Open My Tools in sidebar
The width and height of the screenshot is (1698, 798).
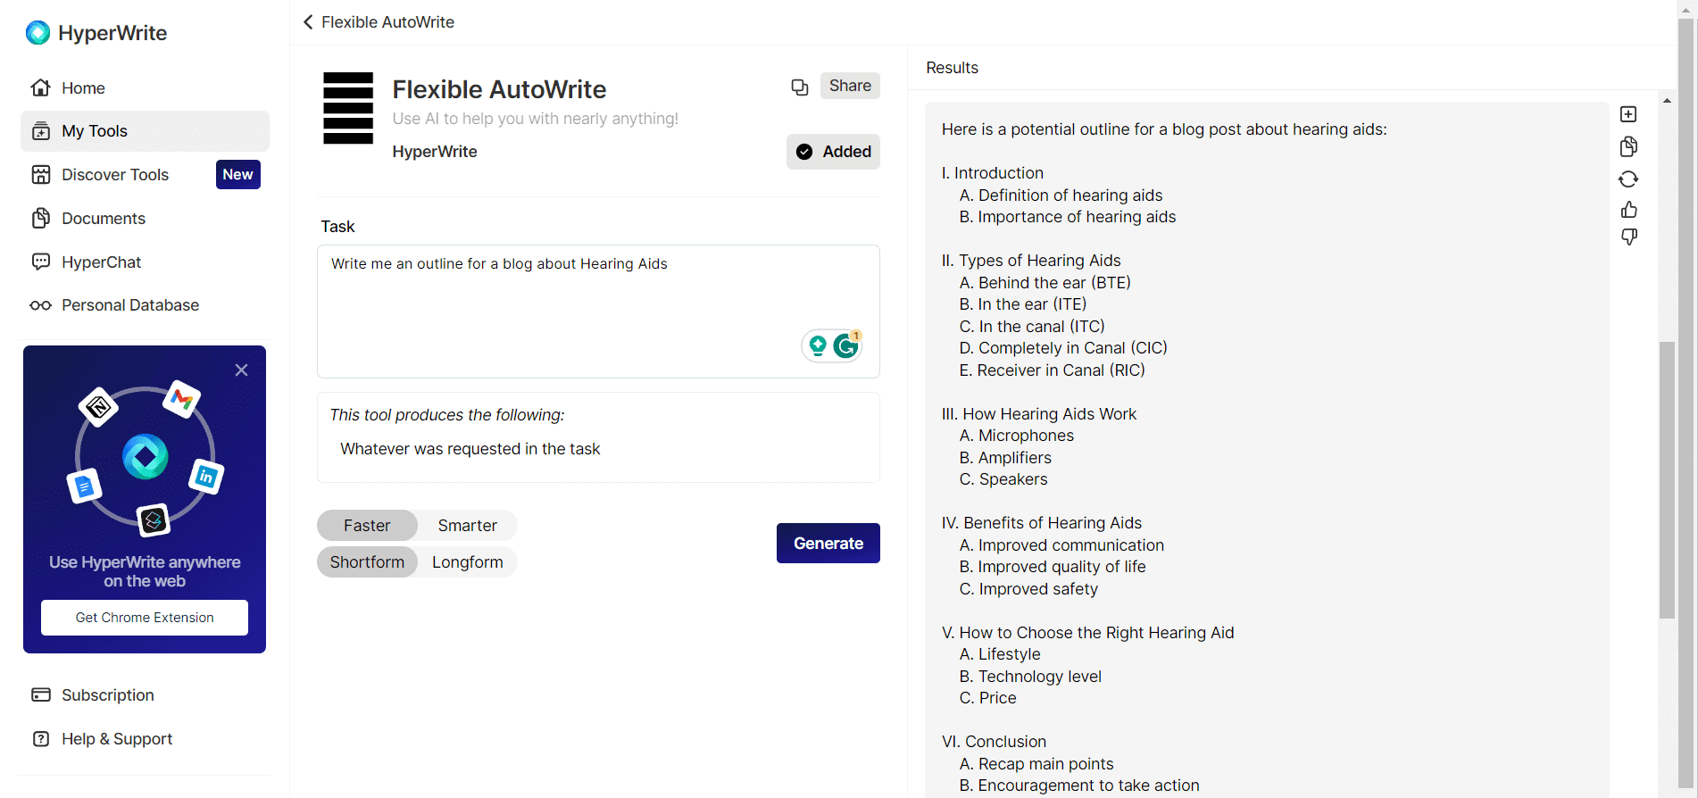(145, 131)
